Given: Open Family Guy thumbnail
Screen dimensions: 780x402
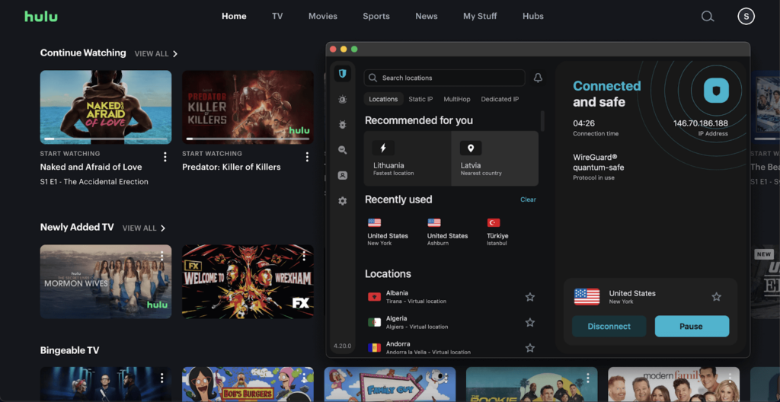Looking at the screenshot, I should click(389, 384).
